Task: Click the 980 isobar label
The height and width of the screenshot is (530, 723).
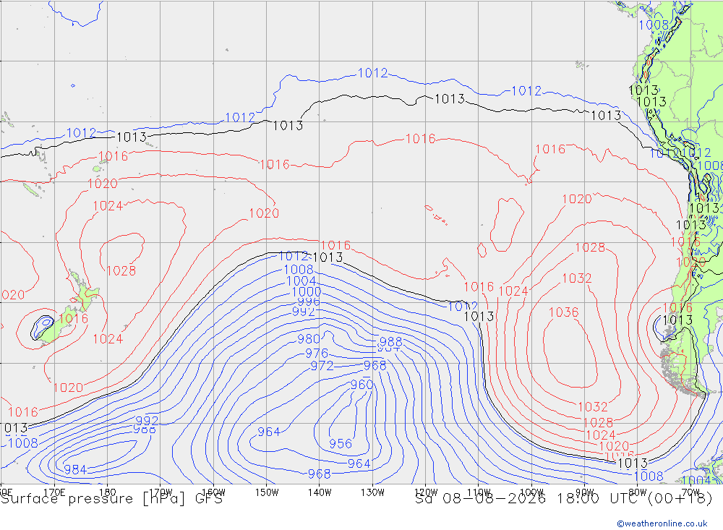Action: [x=309, y=339]
